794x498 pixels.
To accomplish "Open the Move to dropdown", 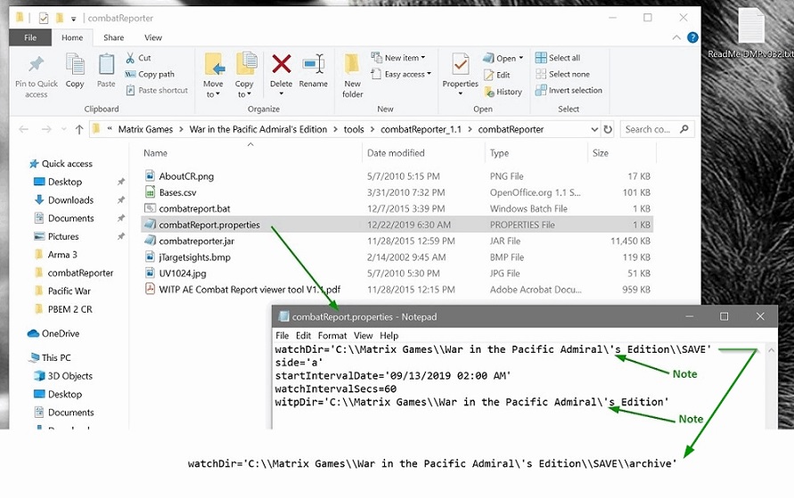I will tap(213, 88).
